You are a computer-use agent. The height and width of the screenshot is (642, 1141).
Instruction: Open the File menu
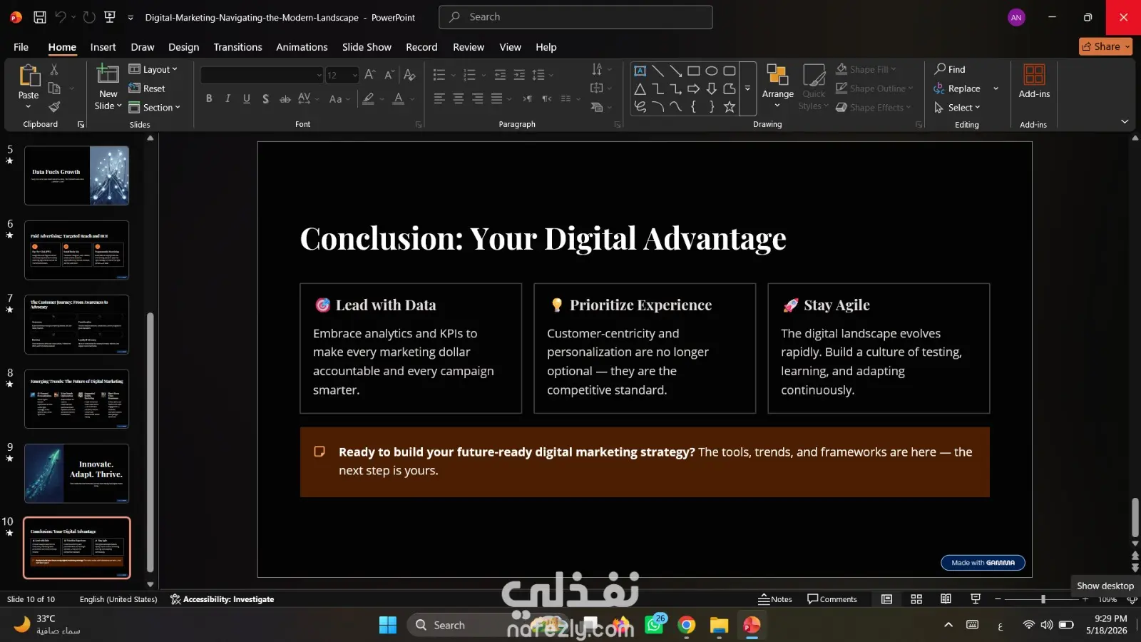21,47
